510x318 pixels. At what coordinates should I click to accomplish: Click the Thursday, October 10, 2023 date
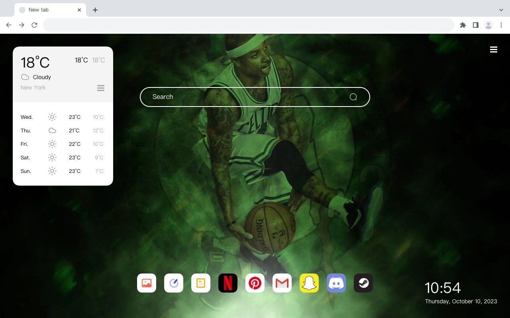[461, 301]
